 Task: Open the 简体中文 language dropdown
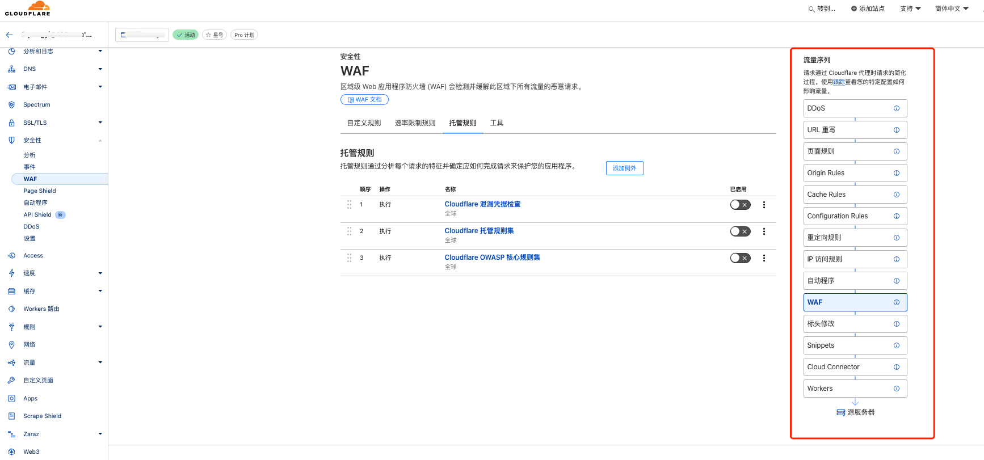tap(952, 9)
